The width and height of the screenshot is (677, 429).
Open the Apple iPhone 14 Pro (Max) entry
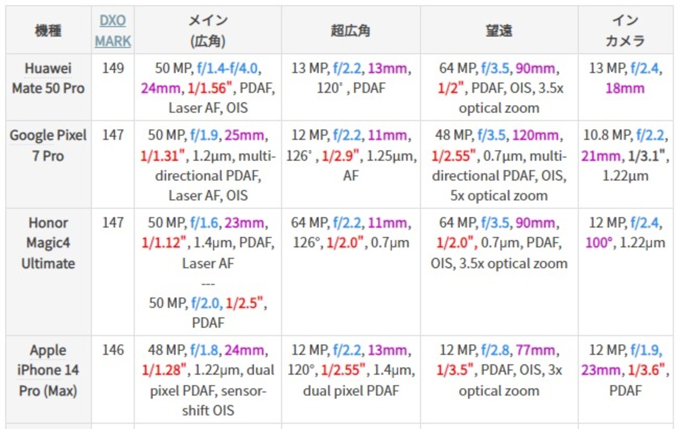pyautogui.click(x=48, y=370)
